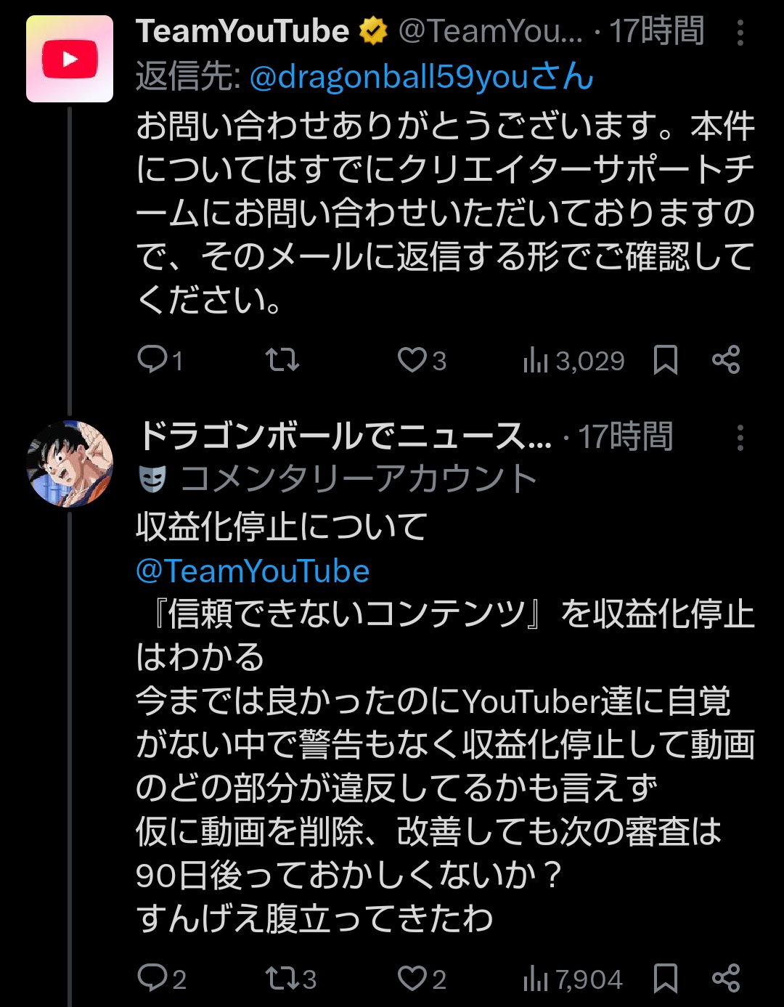Screen dimensions: 784x1007
Task: Retweet the TeamYouTube reply
Action: (282, 360)
